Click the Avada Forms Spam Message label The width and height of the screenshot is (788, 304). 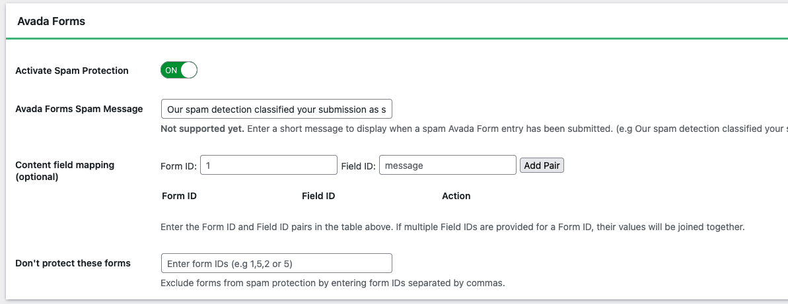(x=79, y=109)
